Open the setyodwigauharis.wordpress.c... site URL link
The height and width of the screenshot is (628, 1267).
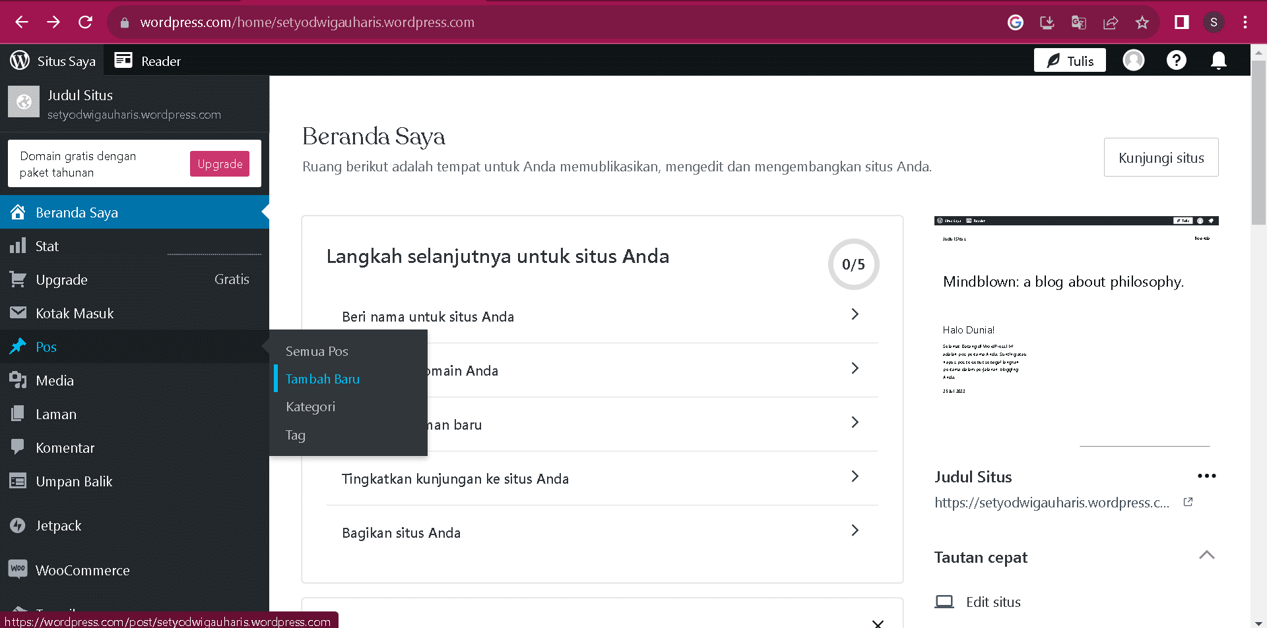(1051, 502)
